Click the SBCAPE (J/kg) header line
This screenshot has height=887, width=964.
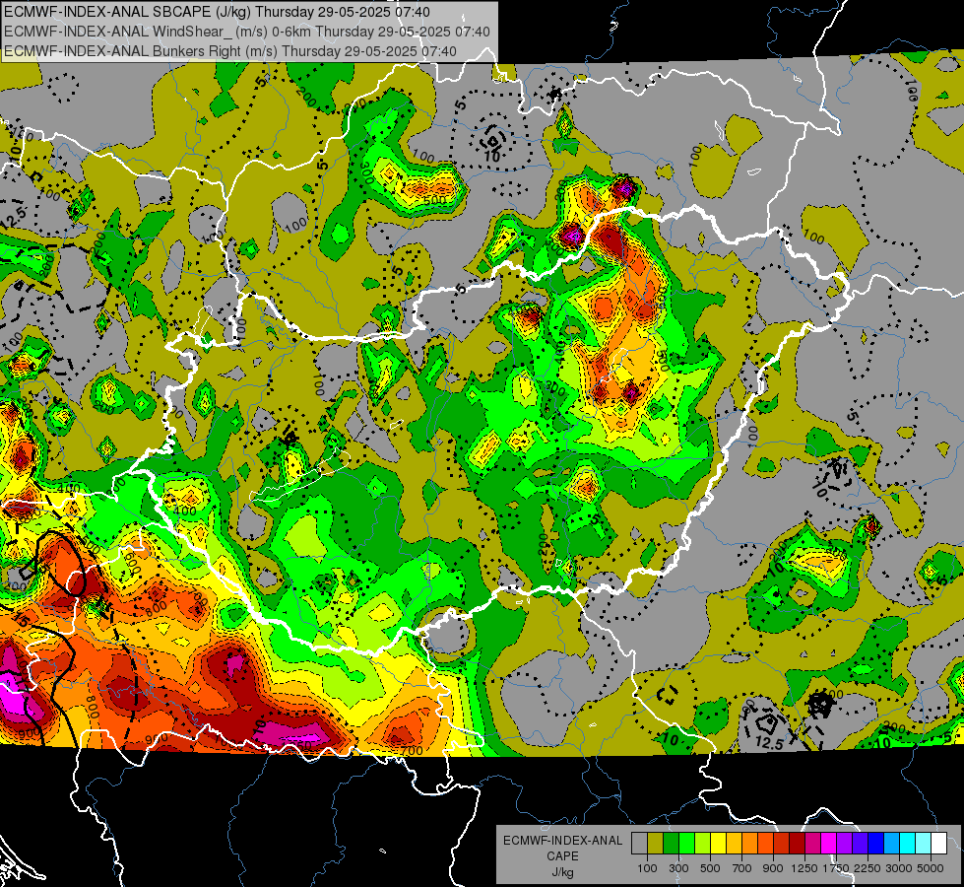(217, 12)
